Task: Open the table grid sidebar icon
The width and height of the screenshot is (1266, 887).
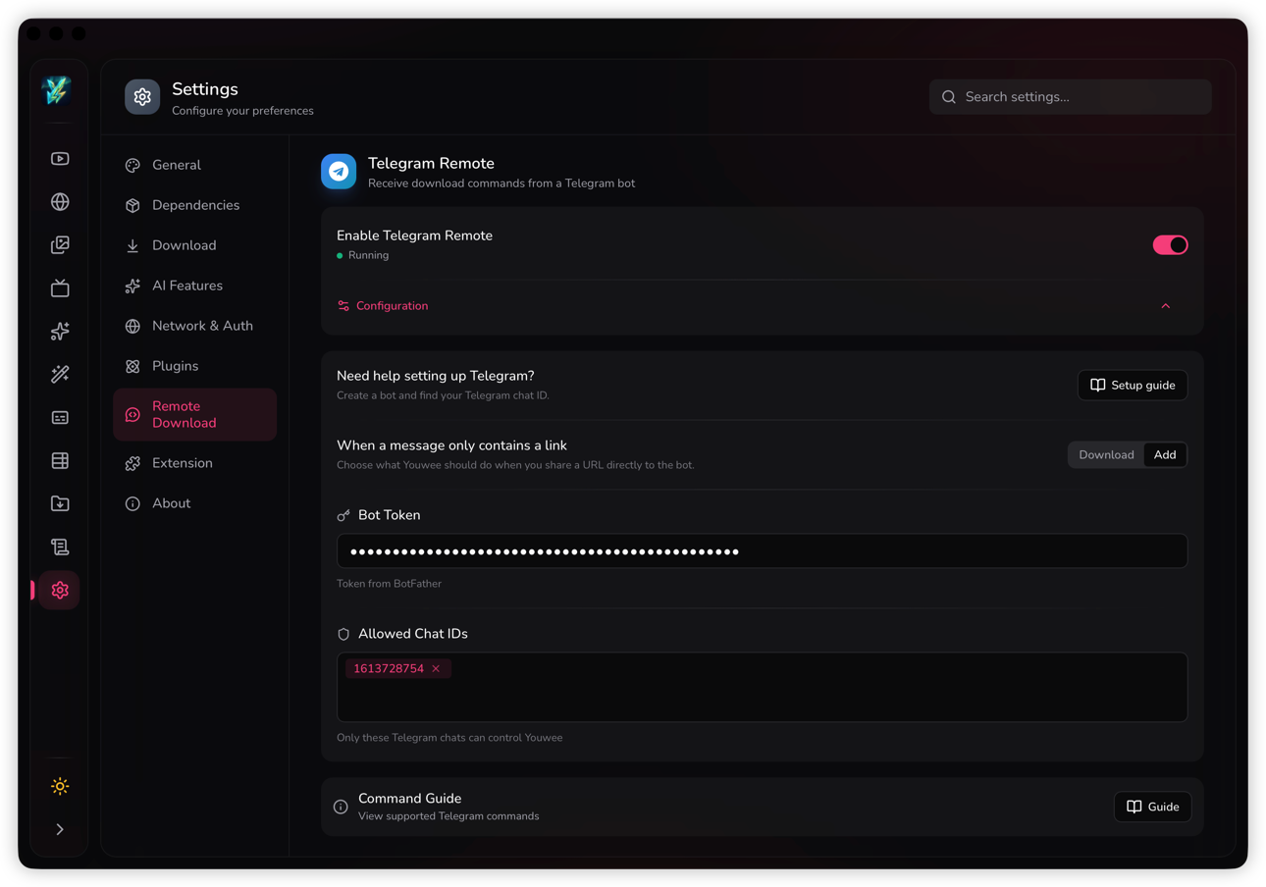Action: pyautogui.click(x=60, y=460)
